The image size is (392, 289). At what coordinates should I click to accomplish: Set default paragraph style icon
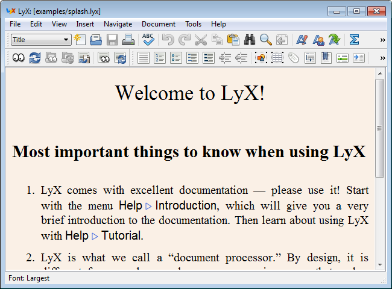click(144, 58)
